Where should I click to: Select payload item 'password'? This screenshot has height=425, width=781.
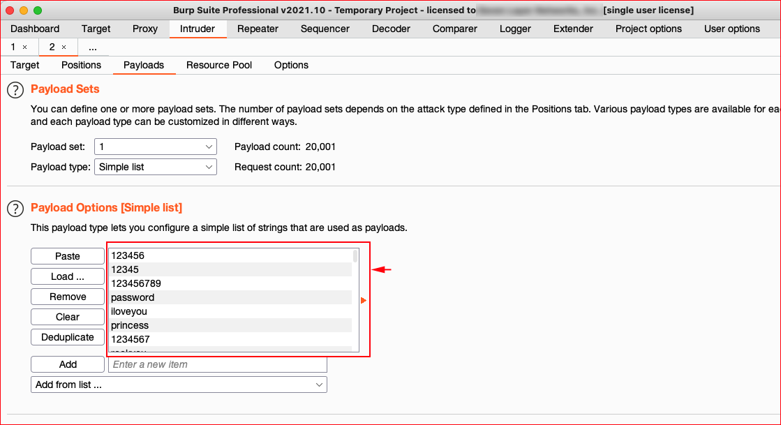(x=230, y=297)
